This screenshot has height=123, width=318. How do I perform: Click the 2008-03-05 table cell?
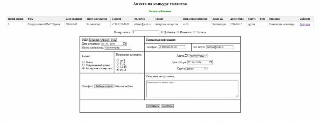point(75,24)
